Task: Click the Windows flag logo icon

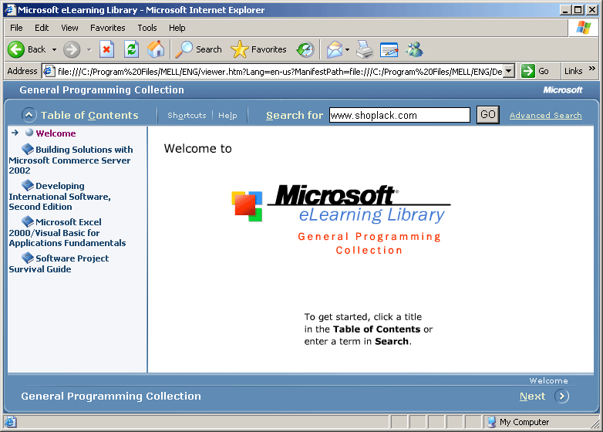Action: coord(584,28)
